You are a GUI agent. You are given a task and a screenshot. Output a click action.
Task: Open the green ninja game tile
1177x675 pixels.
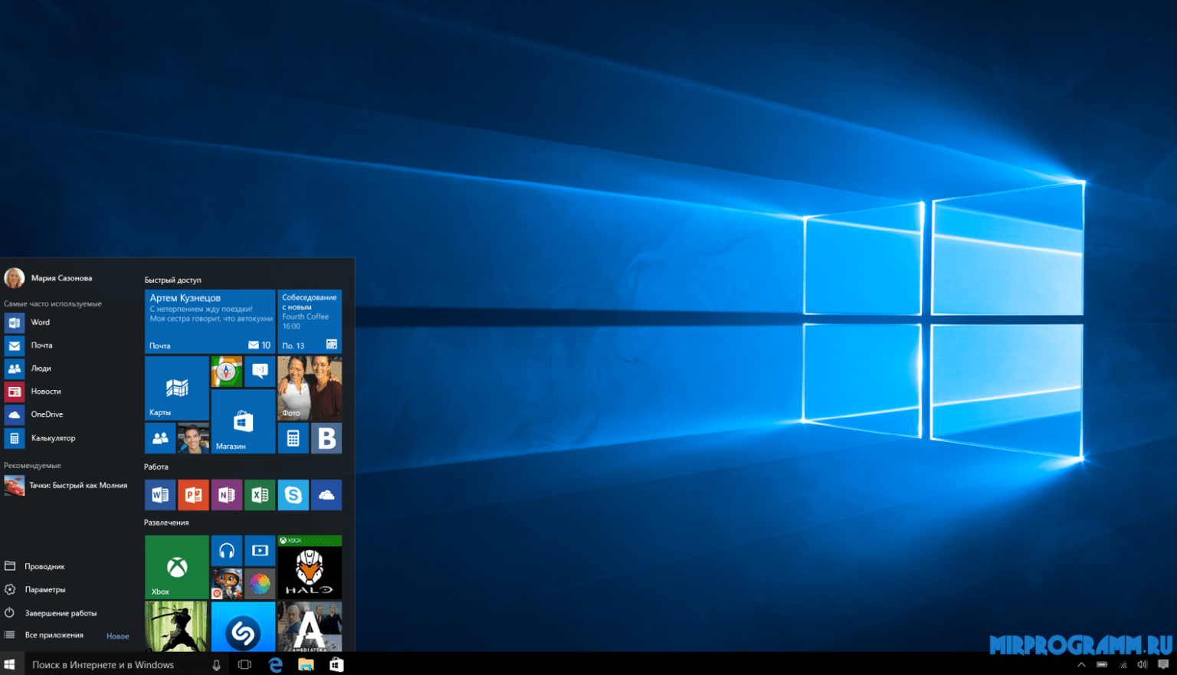coord(176,627)
